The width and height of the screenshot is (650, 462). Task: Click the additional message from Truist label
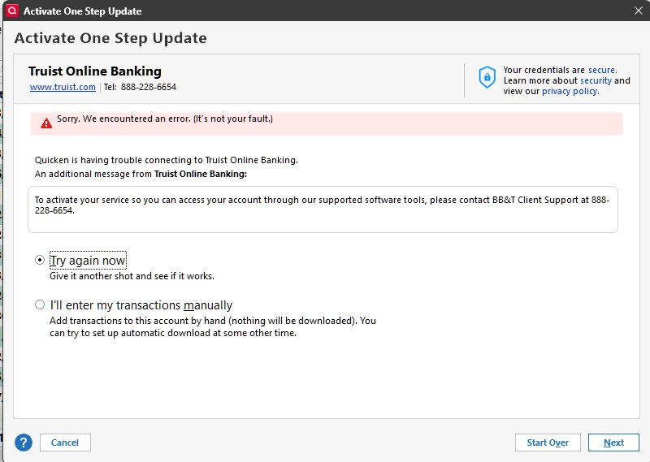click(x=141, y=174)
